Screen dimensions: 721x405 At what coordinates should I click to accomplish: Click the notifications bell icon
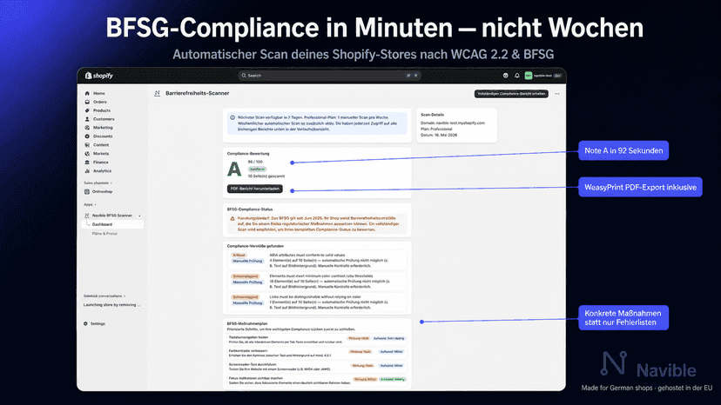[x=517, y=76]
